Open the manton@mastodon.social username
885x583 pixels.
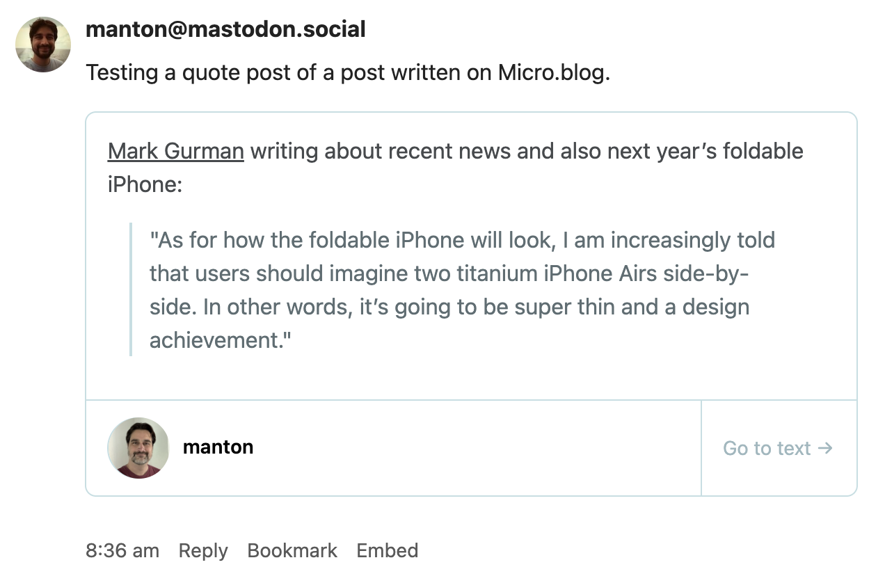pyautogui.click(x=225, y=29)
